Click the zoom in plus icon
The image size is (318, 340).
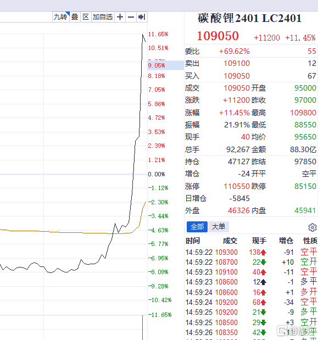pos(120,17)
